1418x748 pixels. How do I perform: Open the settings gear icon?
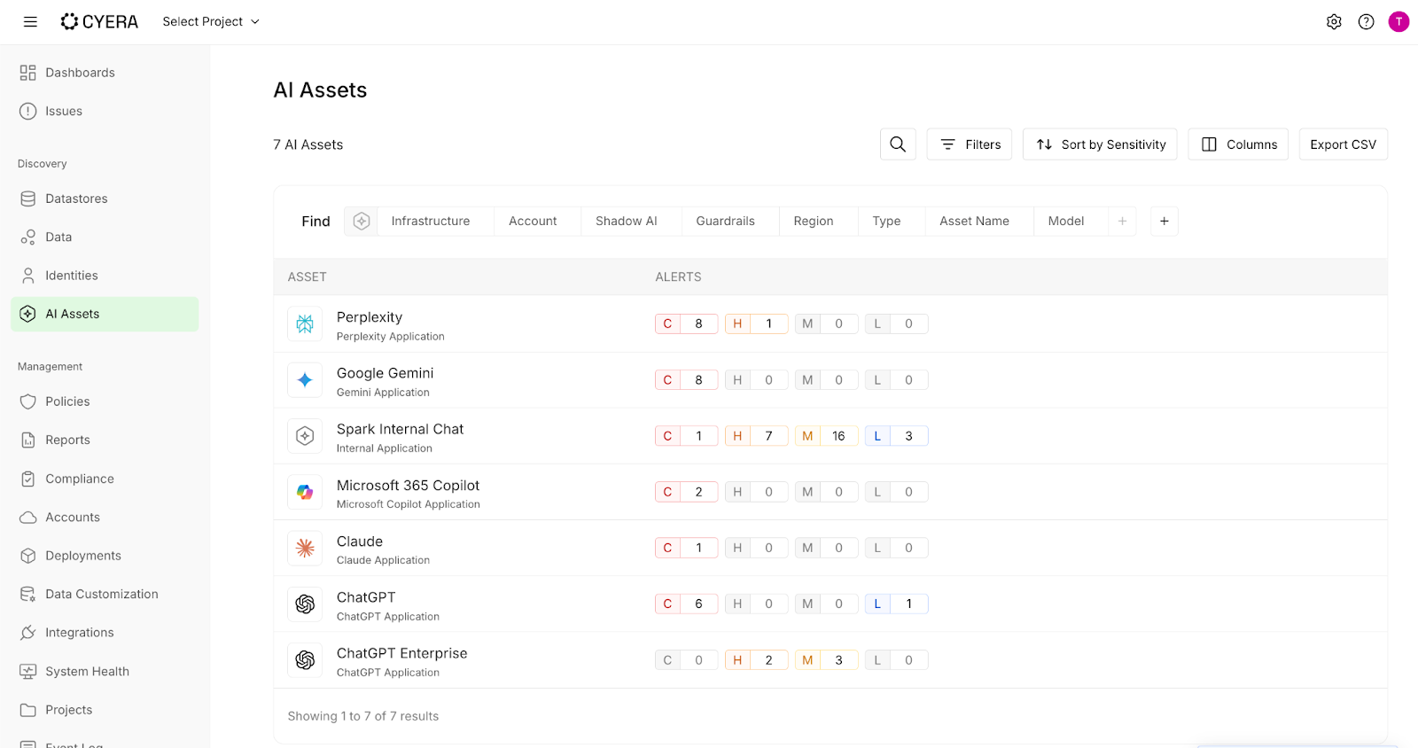click(x=1334, y=21)
